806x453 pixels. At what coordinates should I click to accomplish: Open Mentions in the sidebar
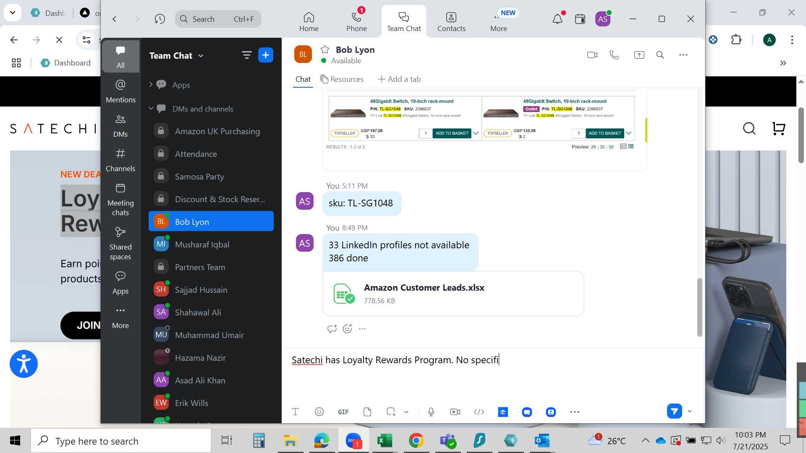120,91
